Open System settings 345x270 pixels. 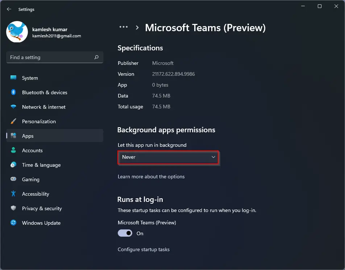tap(55, 78)
